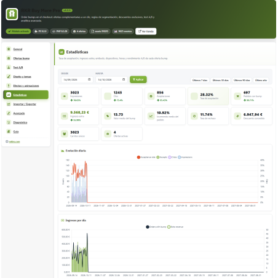Toggle the green Accepts legend item

(162, 157)
